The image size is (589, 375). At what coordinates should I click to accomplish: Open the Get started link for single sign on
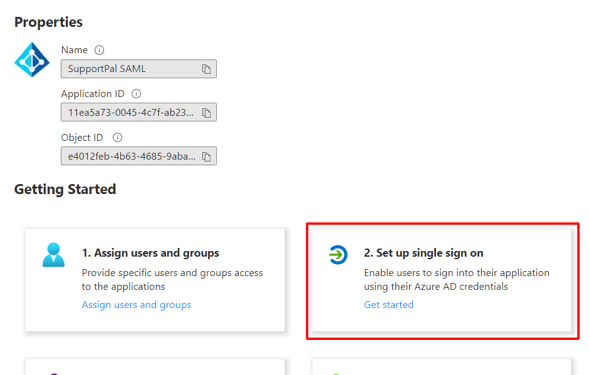(388, 305)
